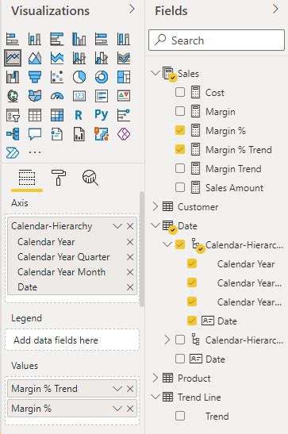Enable the Sales Amount checkbox
Viewport: 288px width, 434px height.
[180, 187]
